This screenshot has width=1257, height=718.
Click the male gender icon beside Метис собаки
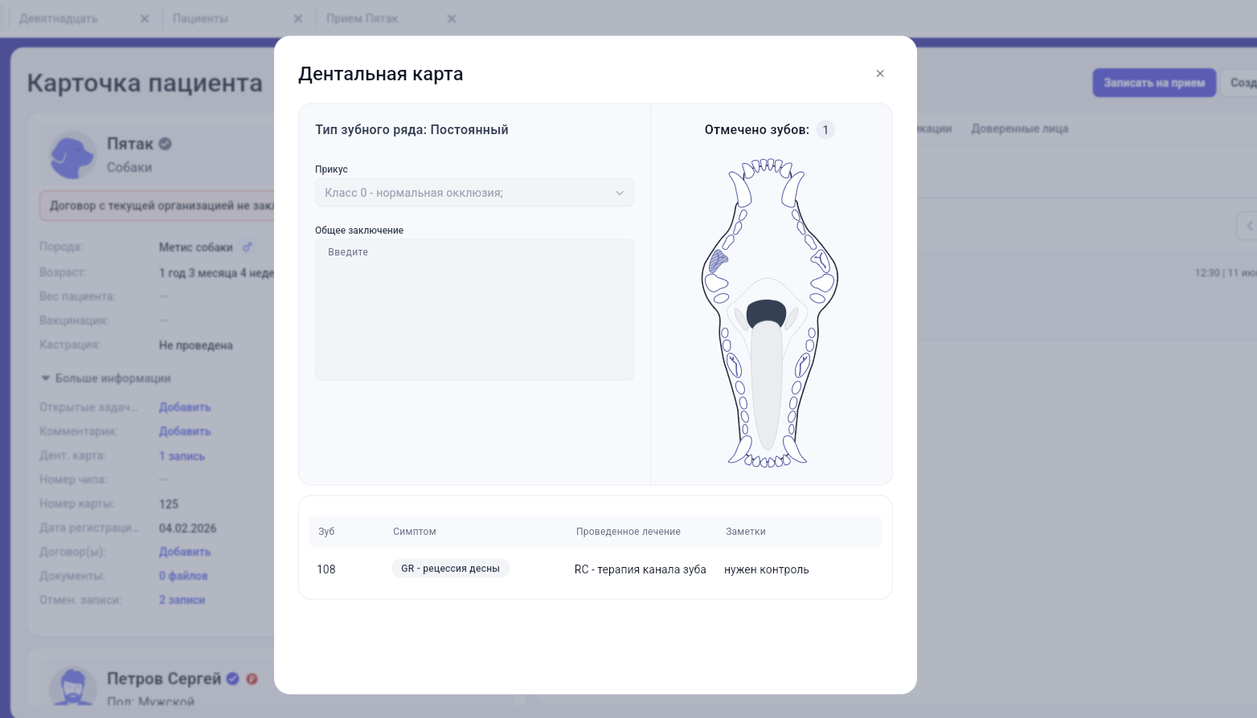(x=248, y=247)
